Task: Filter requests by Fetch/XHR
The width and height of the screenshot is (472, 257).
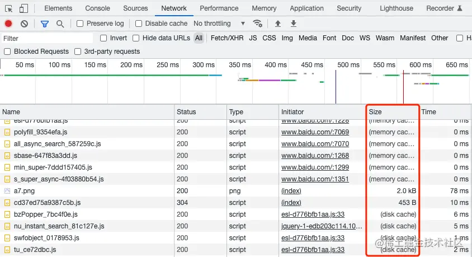Action: pyautogui.click(x=227, y=38)
